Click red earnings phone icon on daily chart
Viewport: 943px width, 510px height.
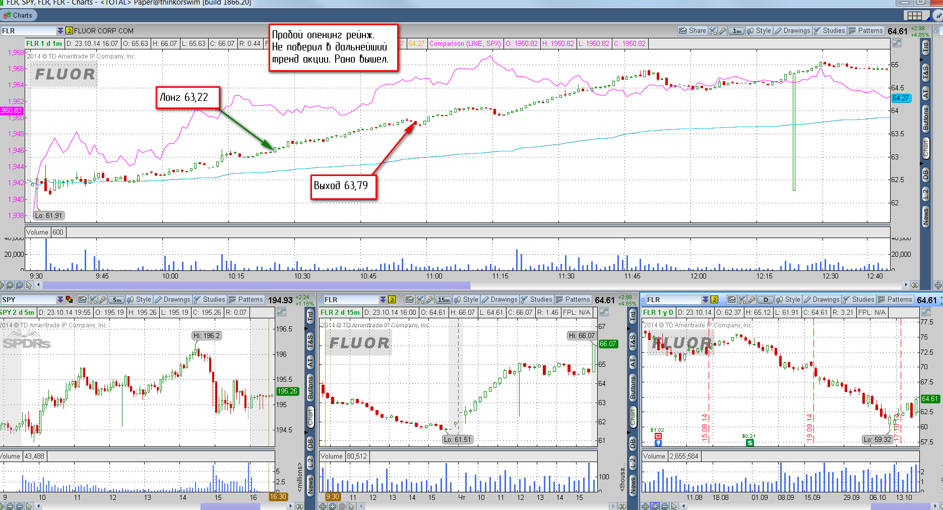658,436
